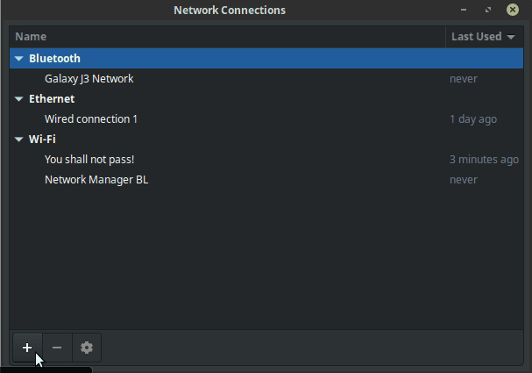Image resolution: width=532 pixels, height=373 pixels.
Task: Sort by the Last Used column header
Action: (476, 37)
